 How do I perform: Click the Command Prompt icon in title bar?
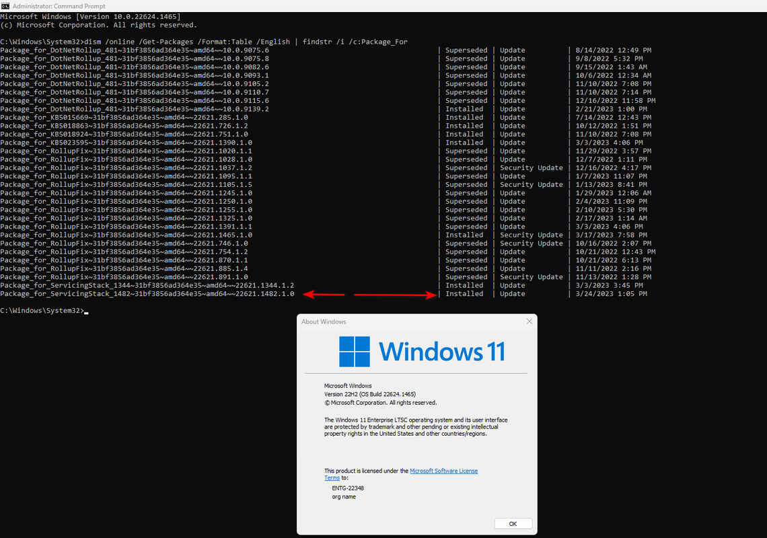pyautogui.click(x=5, y=6)
